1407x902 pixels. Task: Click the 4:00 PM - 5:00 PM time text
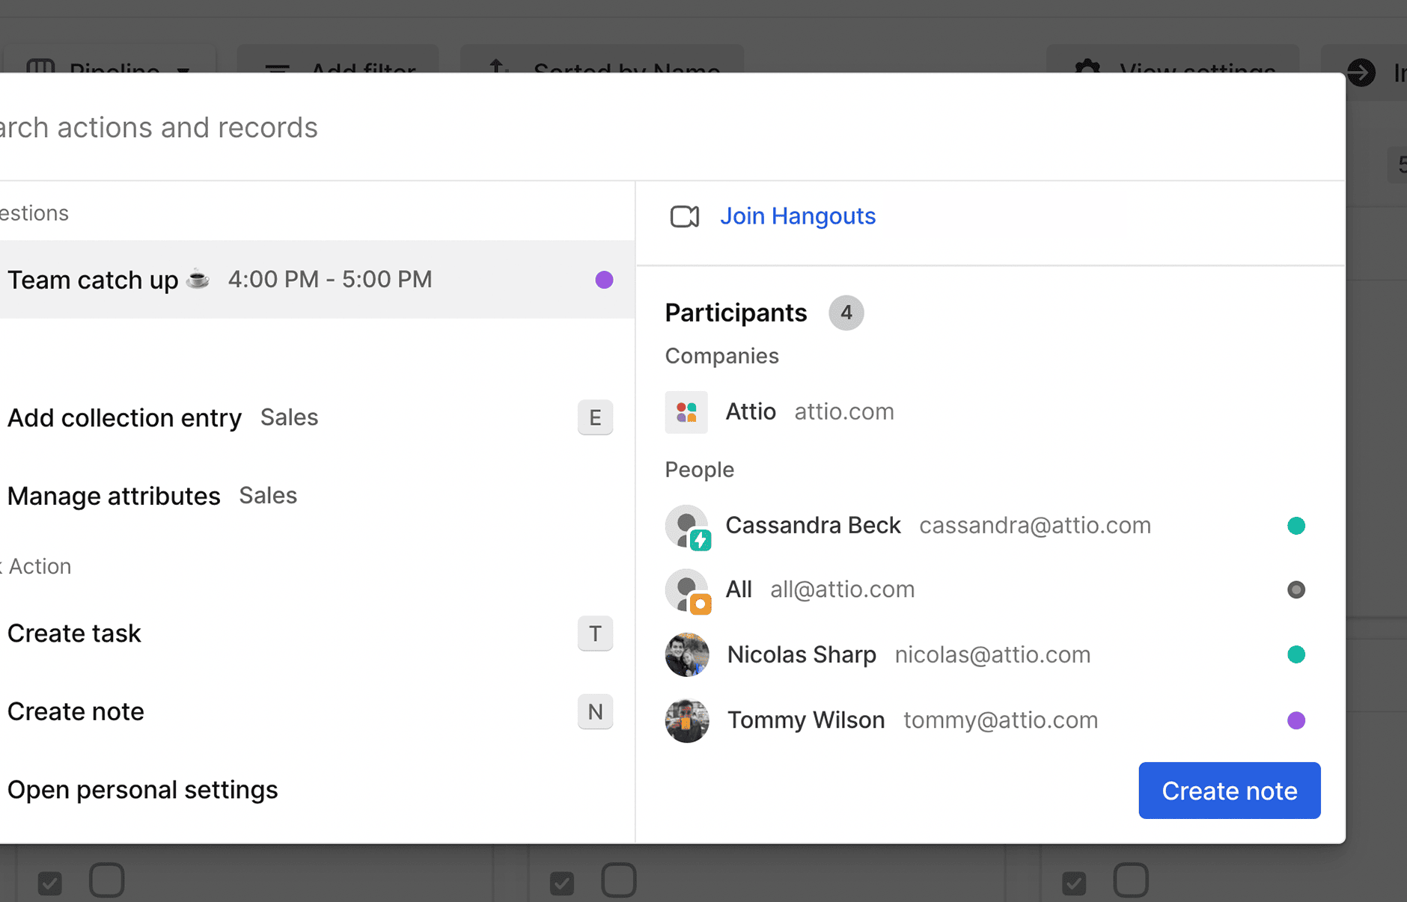[330, 280]
